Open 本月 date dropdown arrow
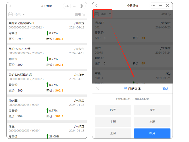189x142 pixels. tap(110, 14)
